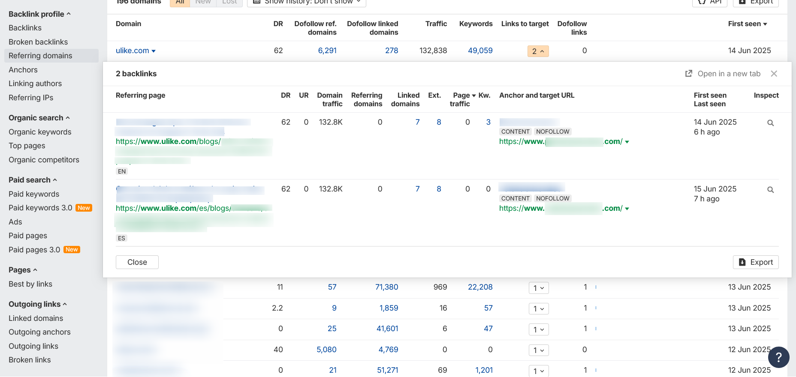
Task: Inspect the 14 Jun 2025 backlink with magnifier icon
Action: point(770,123)
